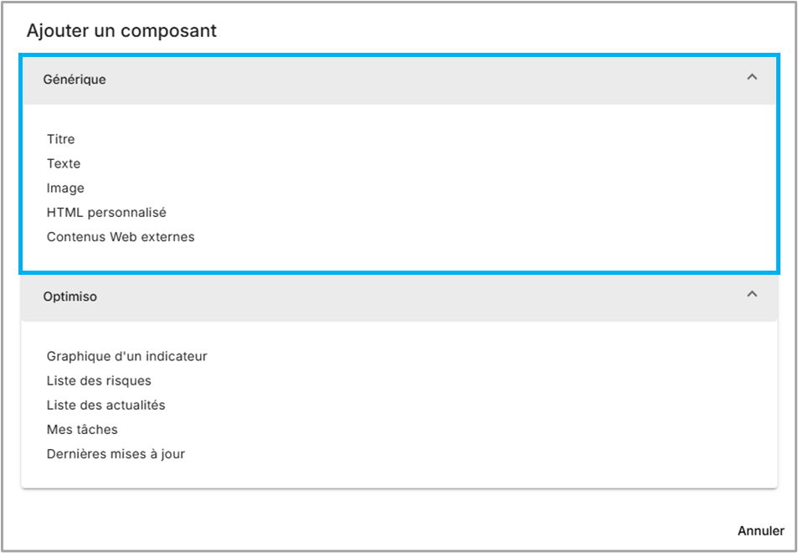Choose the Image component
This screenshot has width=798, height=553.
coord(65,188)
